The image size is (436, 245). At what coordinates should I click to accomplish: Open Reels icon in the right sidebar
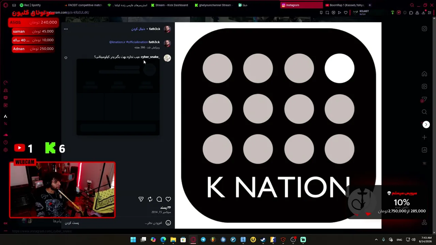click(424, 86)
